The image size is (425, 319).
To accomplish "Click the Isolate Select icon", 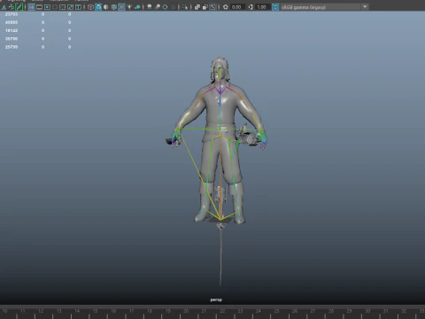I will (x=185, y=7).
